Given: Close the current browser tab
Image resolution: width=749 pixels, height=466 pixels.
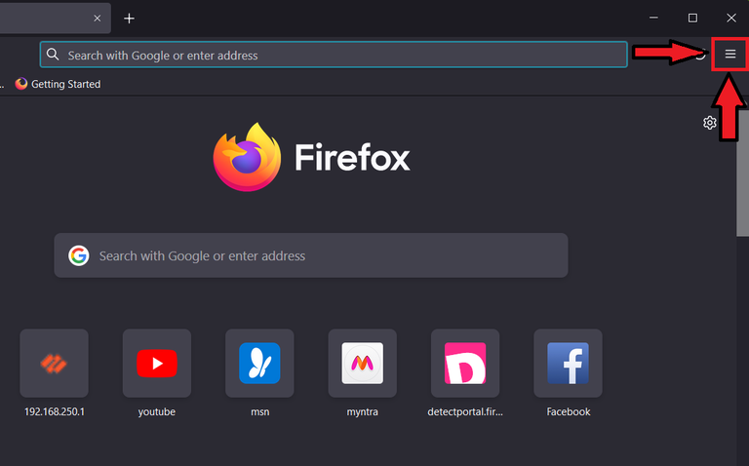Looking at the screenshot, I should click(x=97, y=19).
